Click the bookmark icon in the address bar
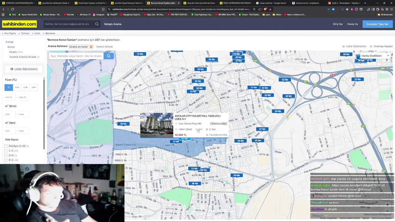The height and width of the screenshot is (222, 395). [103, 9]
